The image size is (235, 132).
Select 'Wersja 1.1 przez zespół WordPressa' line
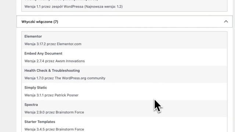coord(73,7)
